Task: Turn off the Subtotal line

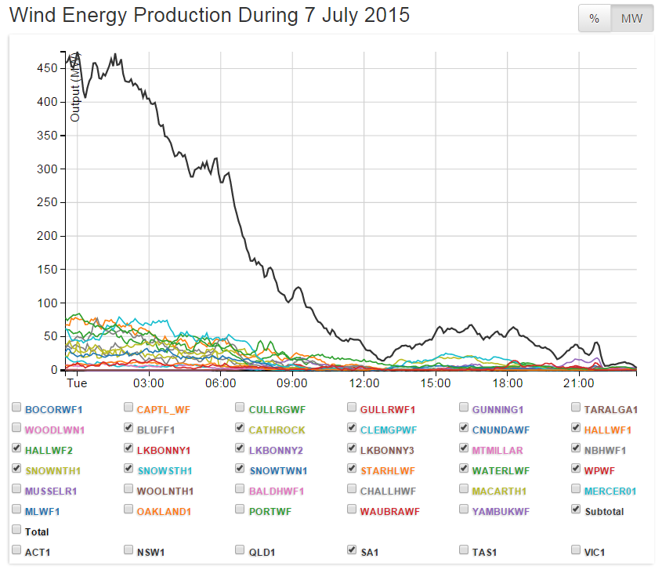Action: (x=577, y=510)
